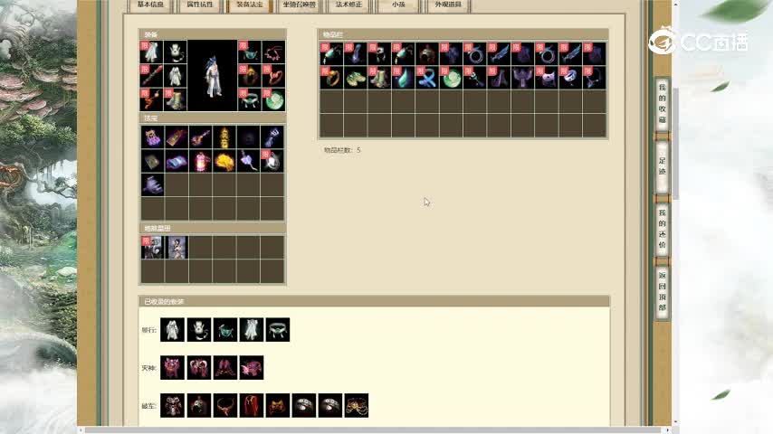Viewport: 773px width, 434px height.
Task: Select the red cloak in 破军 suit row
Action: click(x=252, y=405)
